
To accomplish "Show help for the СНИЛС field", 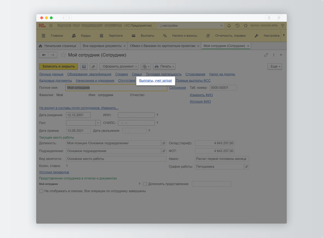I will [x=157, y=123].
